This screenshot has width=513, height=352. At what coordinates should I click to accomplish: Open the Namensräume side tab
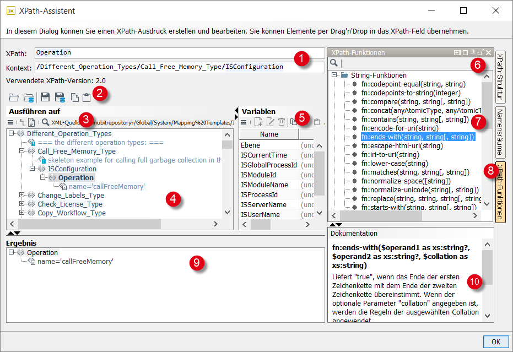(500, 131)
